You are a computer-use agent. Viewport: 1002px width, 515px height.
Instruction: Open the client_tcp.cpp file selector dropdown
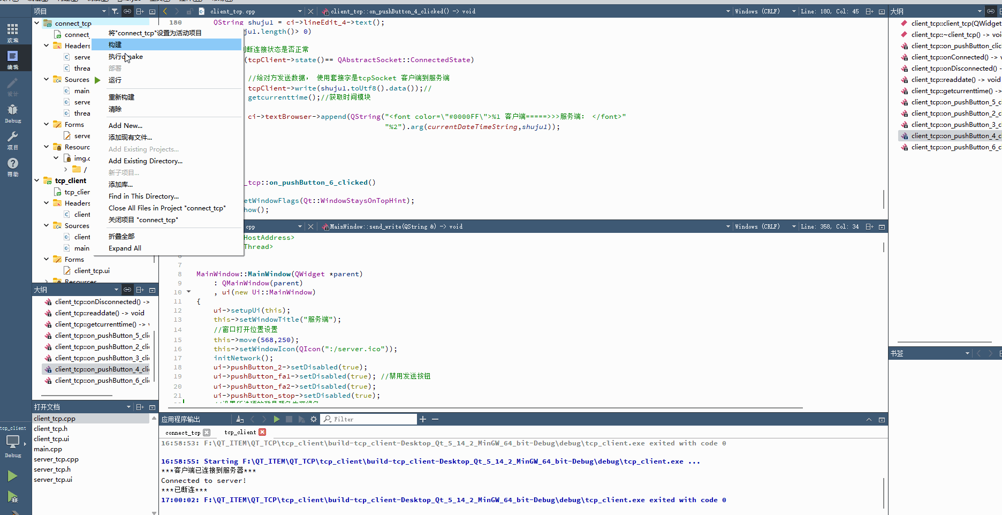pos(300,11)
